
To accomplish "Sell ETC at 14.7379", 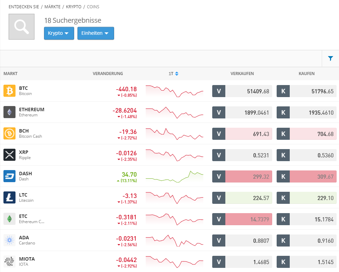I will click(242, 219).
